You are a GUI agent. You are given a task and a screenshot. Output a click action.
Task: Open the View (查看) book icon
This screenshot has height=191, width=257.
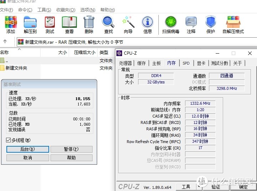69,25
